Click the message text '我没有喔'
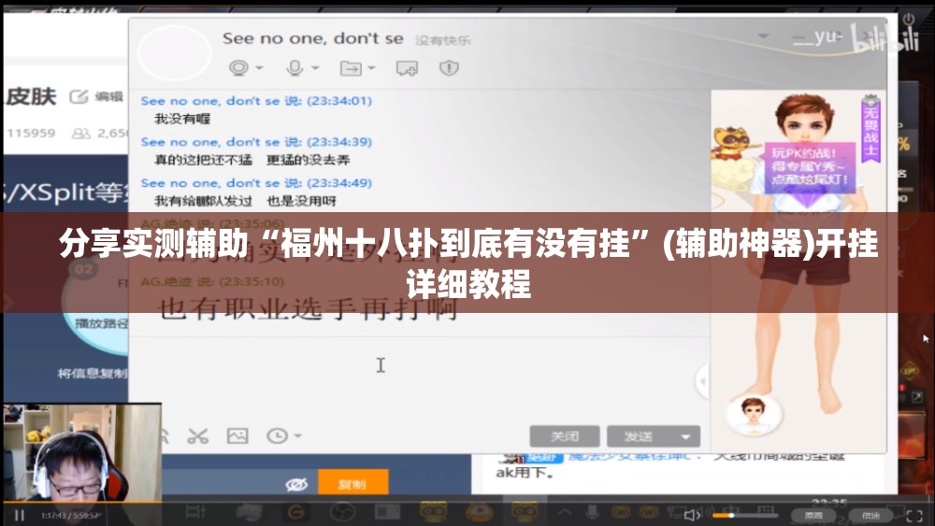 (182, 119)
